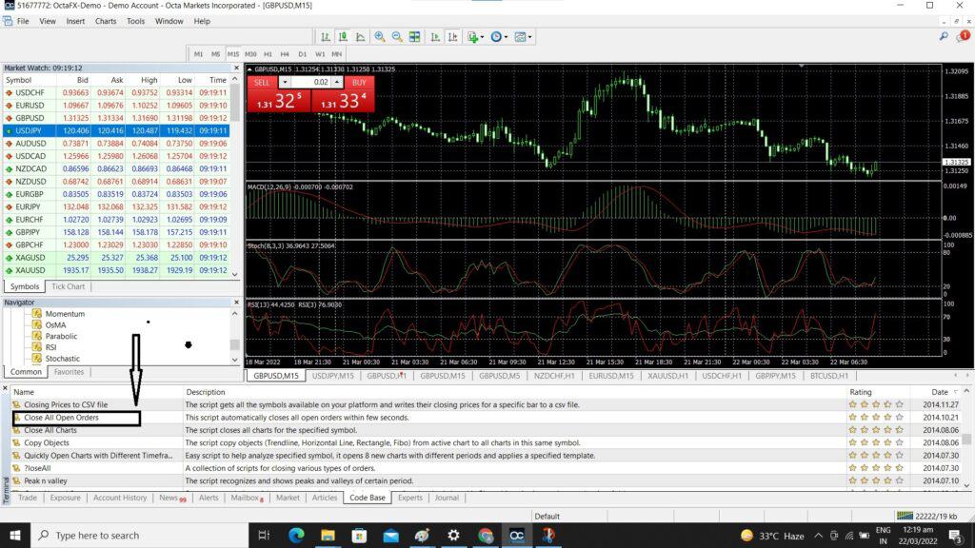Viewport: 975px width, 548px height.
Task: Collapse the GBPUSD quick trade panel
Action: pos(251,68)
